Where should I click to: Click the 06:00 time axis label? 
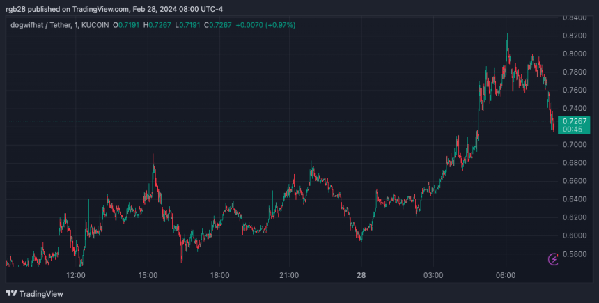tap(506, 275)
